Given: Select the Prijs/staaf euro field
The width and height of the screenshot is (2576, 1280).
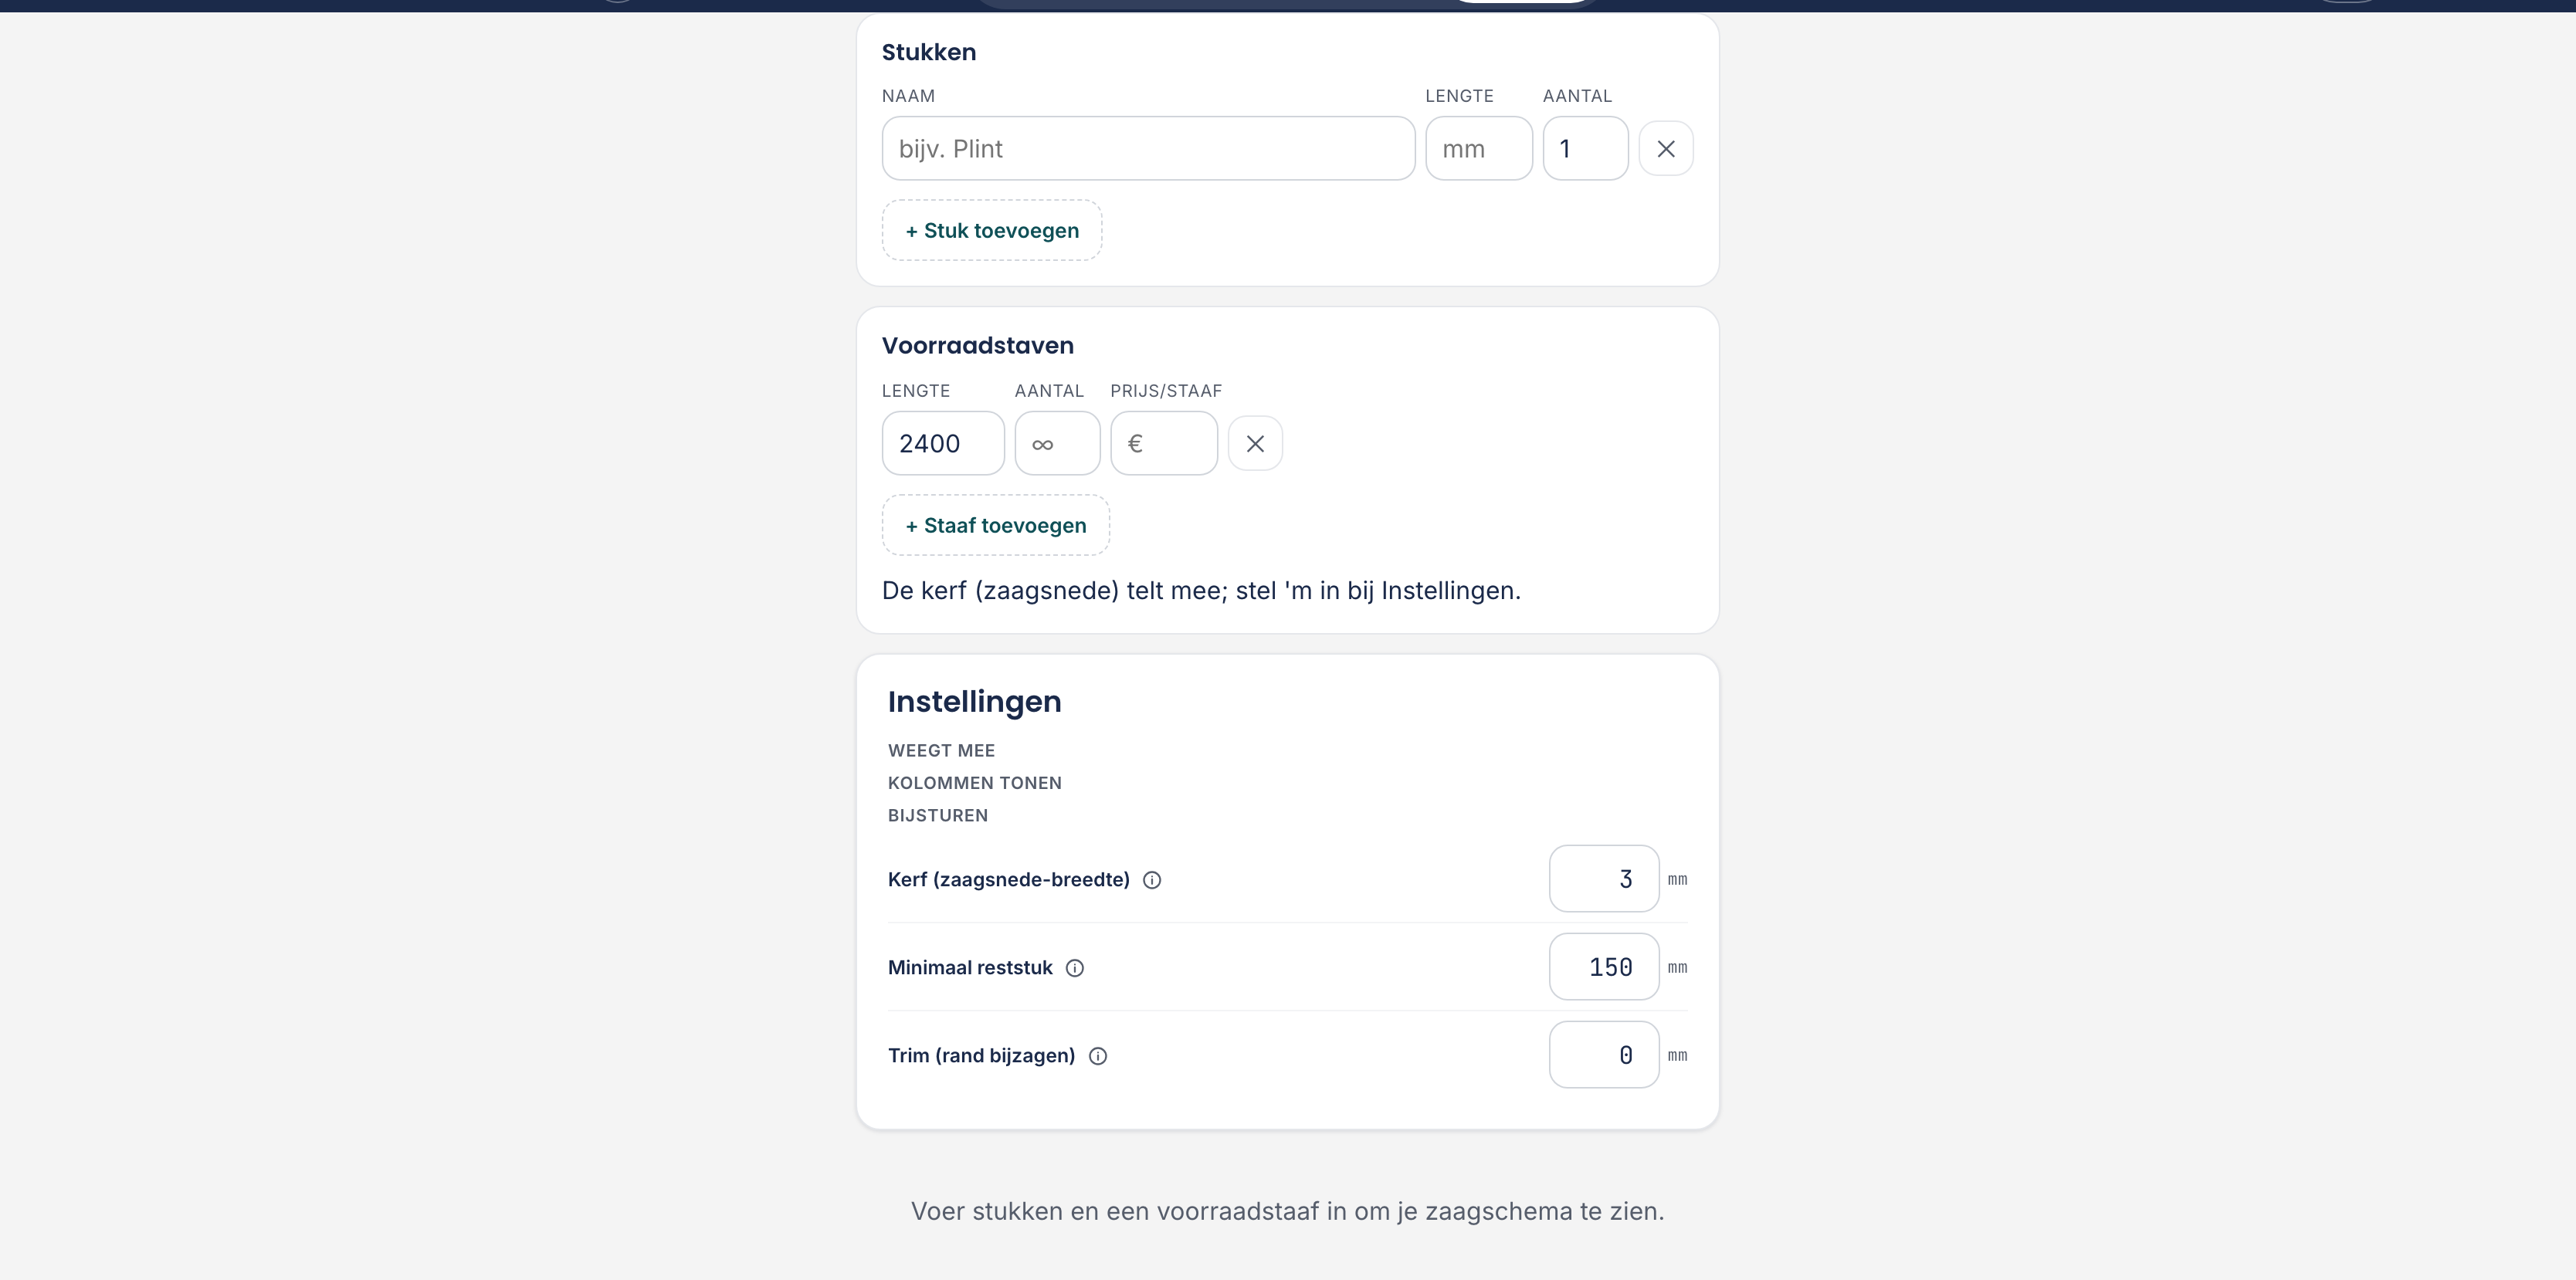Looking at the screenshot, I should tap(1164, 443).
